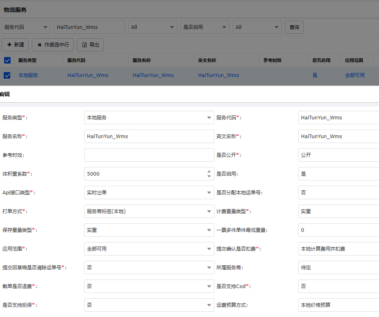Open the 服务类型 dropdown in edit form
Image resolution: width=379 pixels, height=317 pixels.
pyautogui.click(x=149, y=118)
